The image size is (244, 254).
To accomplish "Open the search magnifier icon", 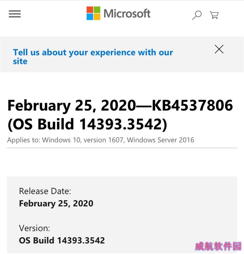I will coord(197,15).
